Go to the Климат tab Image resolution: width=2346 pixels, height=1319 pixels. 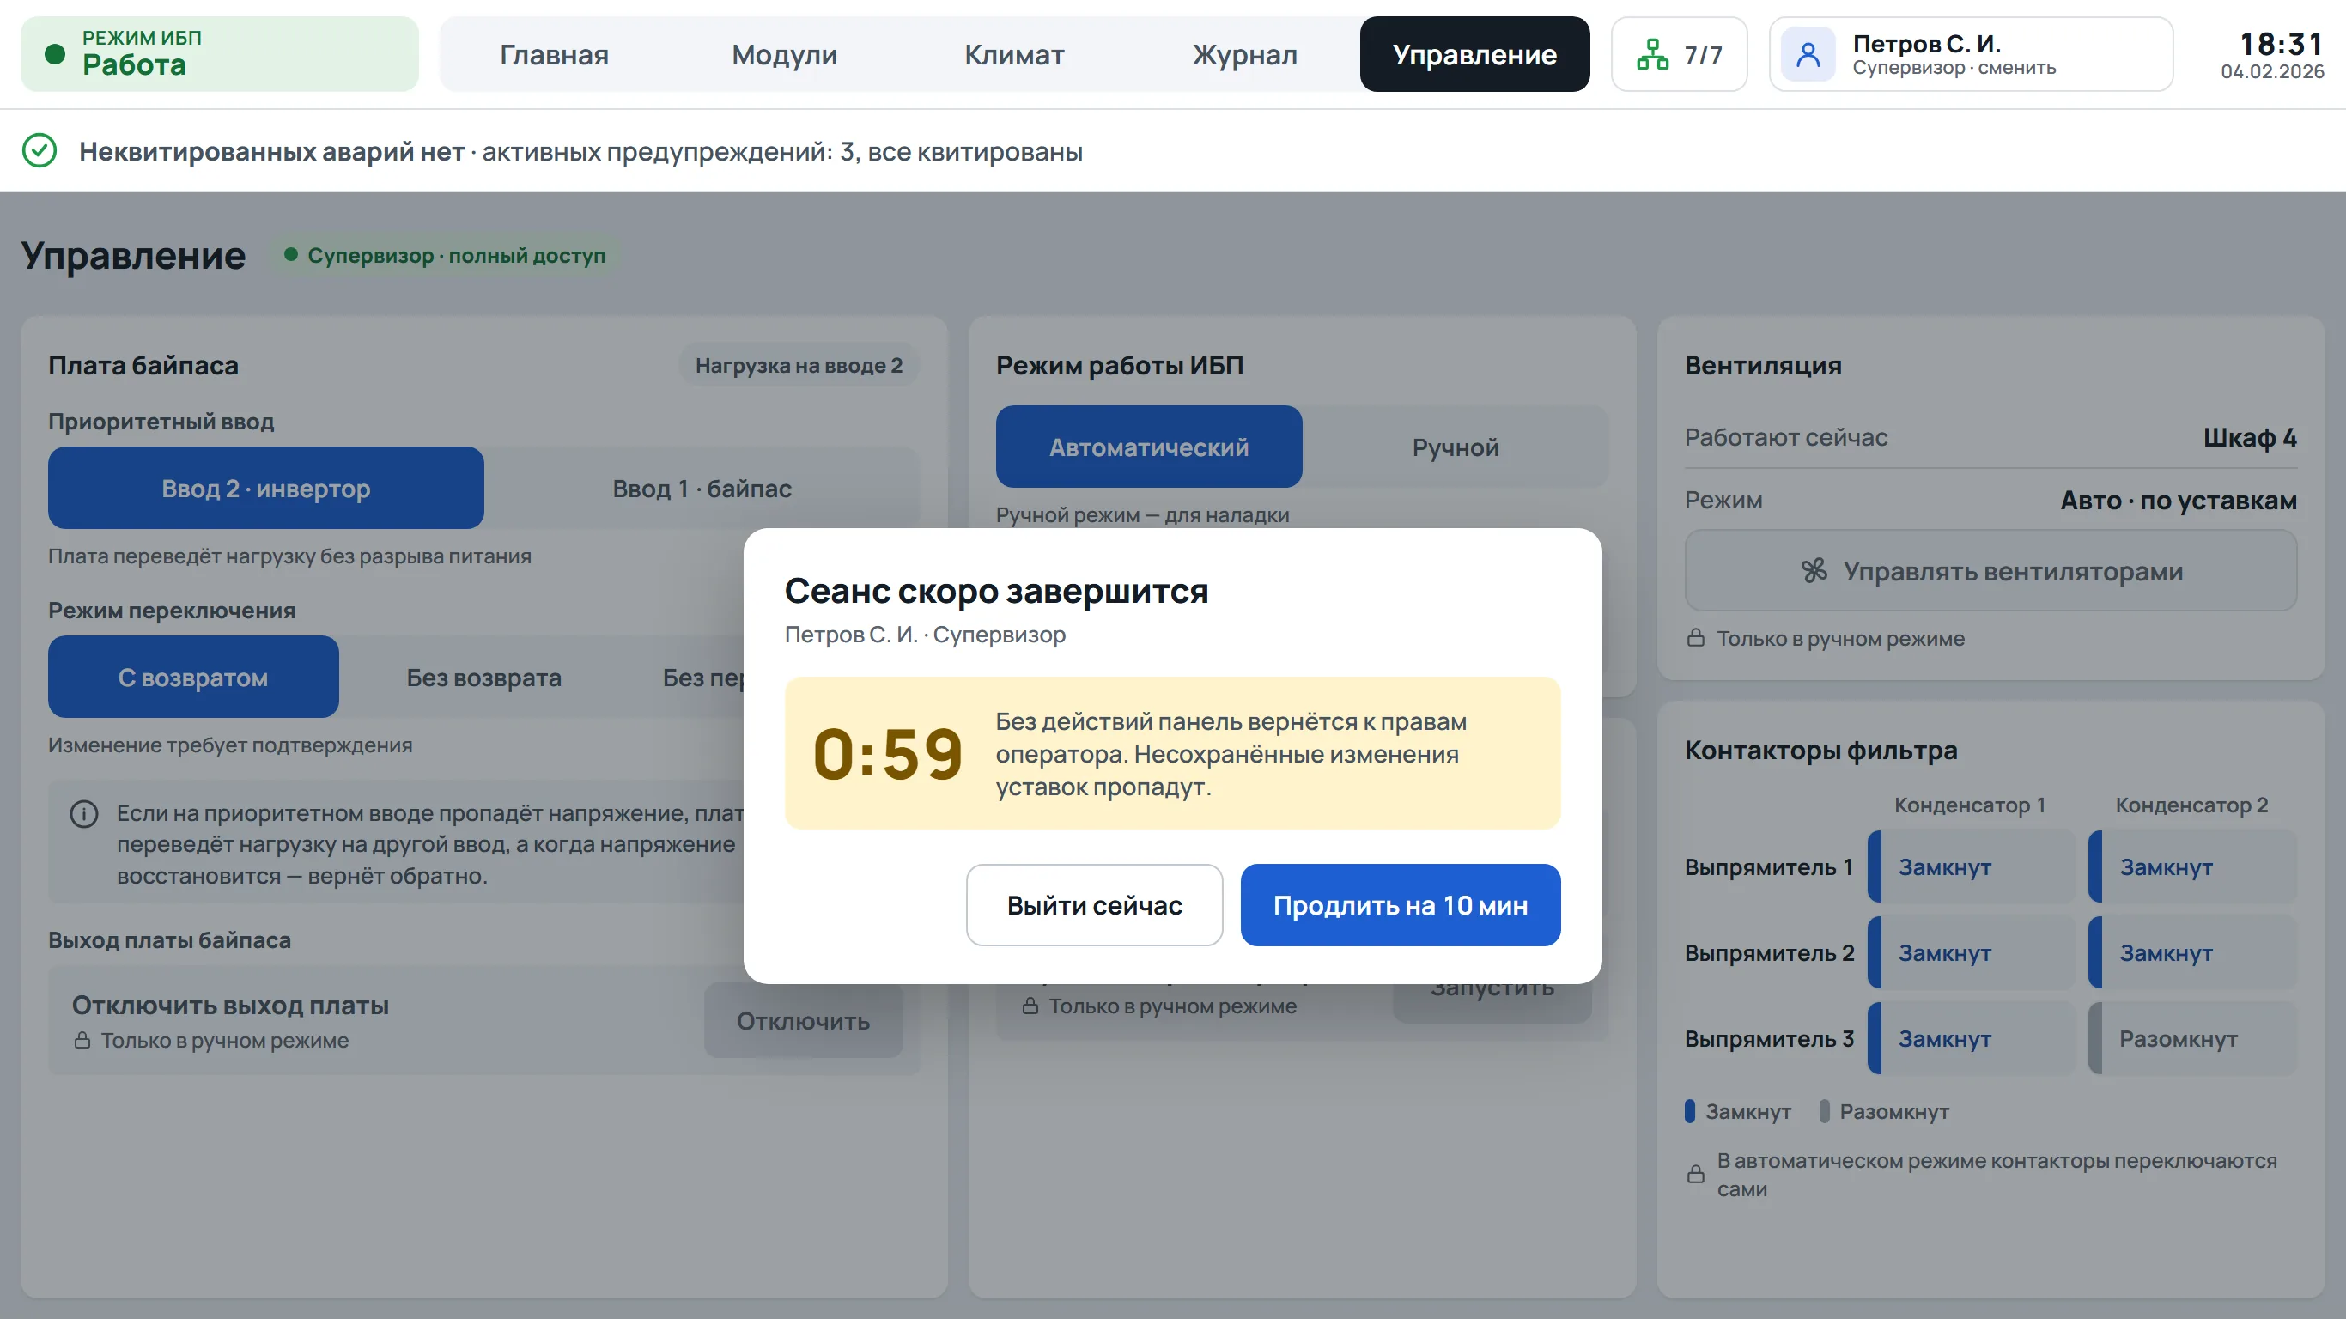pos(1014,55)
